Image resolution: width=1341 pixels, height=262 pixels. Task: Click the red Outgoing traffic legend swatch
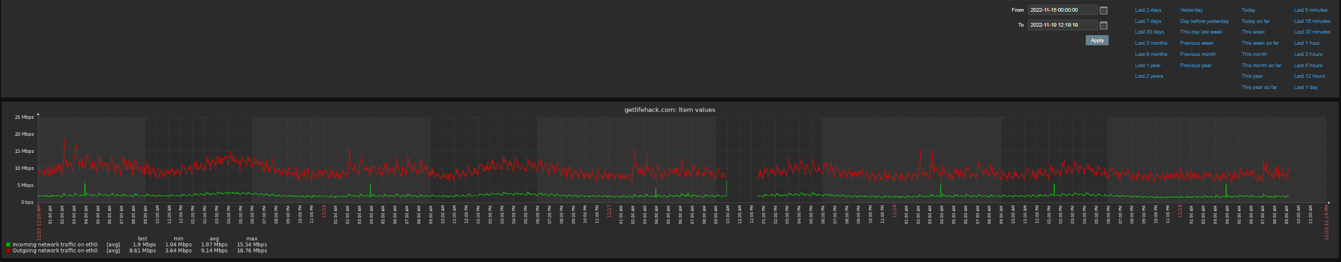(x=8, y=250)
